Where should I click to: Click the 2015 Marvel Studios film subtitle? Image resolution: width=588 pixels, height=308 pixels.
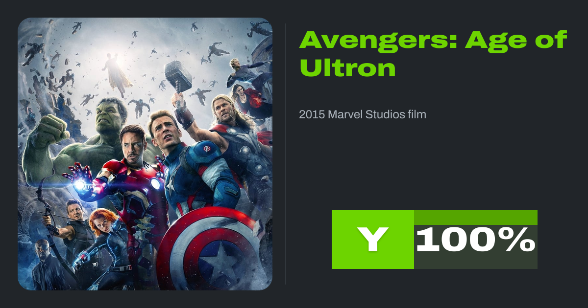pyautogui.click(x=363, y=115)
